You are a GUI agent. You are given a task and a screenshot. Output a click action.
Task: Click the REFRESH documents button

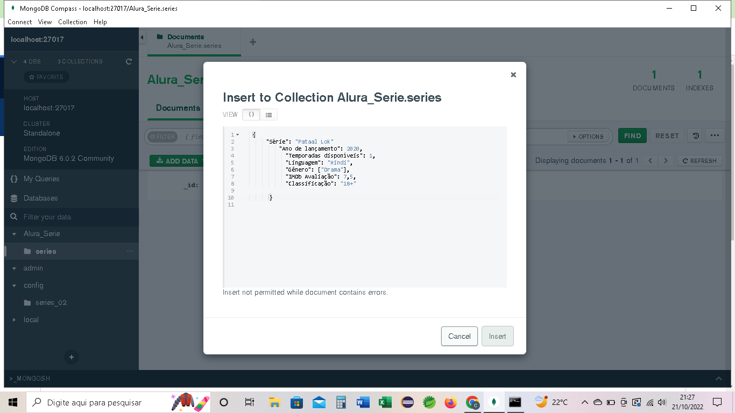[x=699, y=161]
